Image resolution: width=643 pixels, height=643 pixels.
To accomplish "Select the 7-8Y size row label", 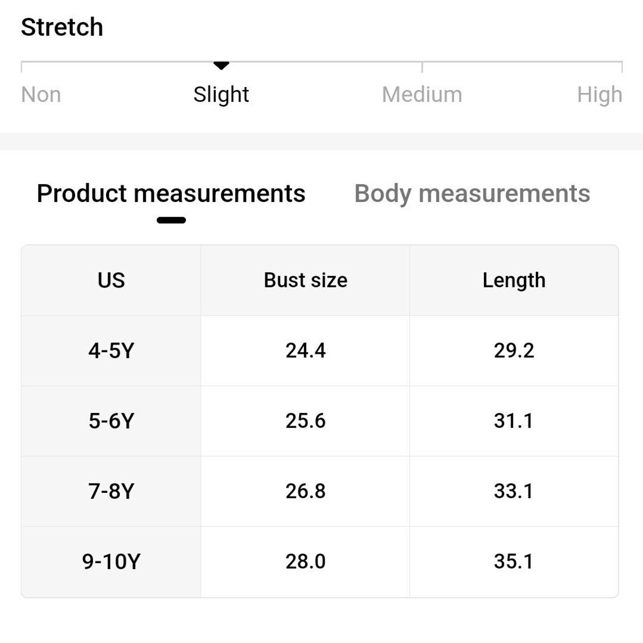I will click(111, 491).
